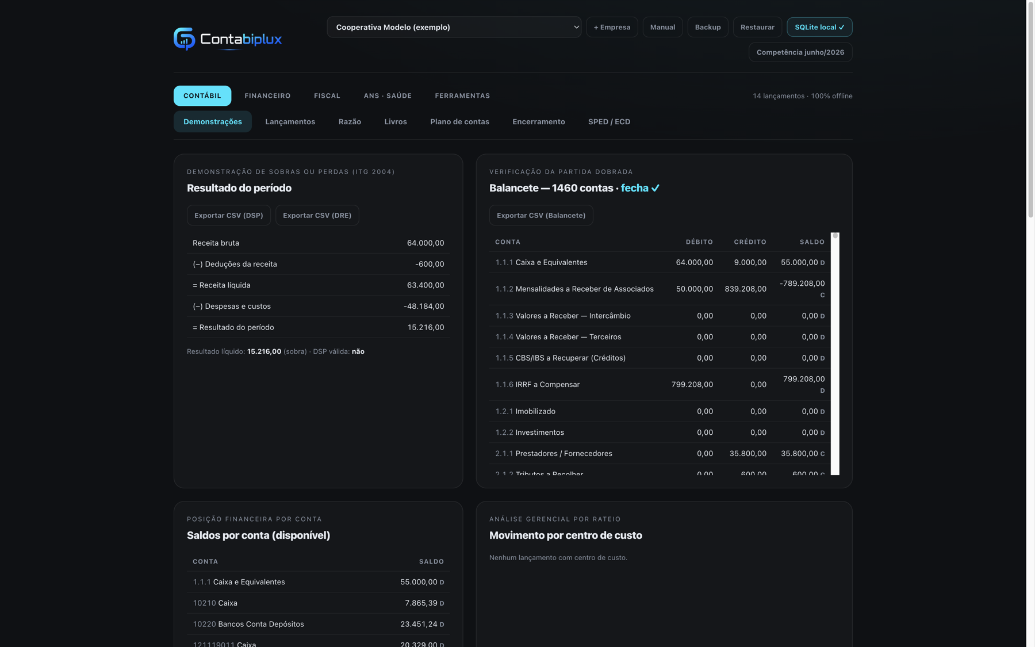1035x647 pixels.
Task: Click the "1.1.6 IRRF a Compensar" row
Action: pos(660,384)
